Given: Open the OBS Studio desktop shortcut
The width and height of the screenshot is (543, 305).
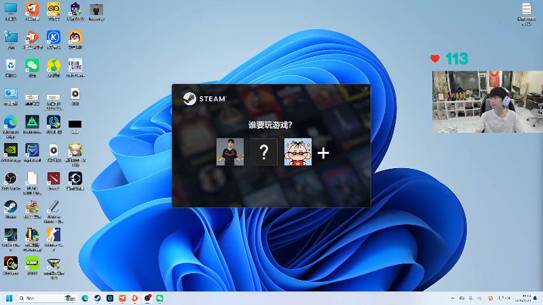Looking at the screenshot, I should pos(11,181).
